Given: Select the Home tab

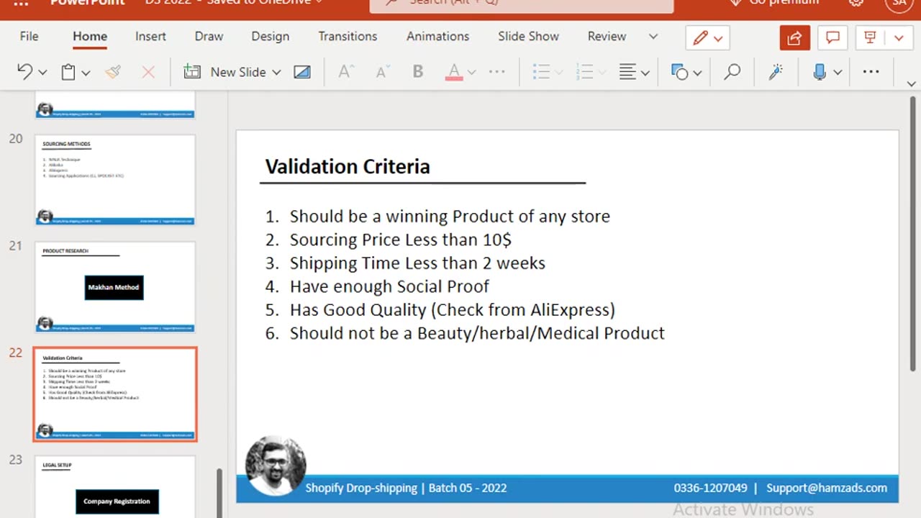Looking at the screenshot, I should click(90, 36).
